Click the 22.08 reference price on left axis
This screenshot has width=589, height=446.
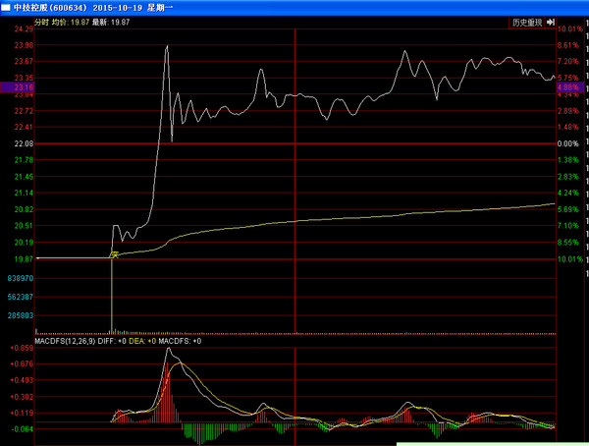(24, 143)
